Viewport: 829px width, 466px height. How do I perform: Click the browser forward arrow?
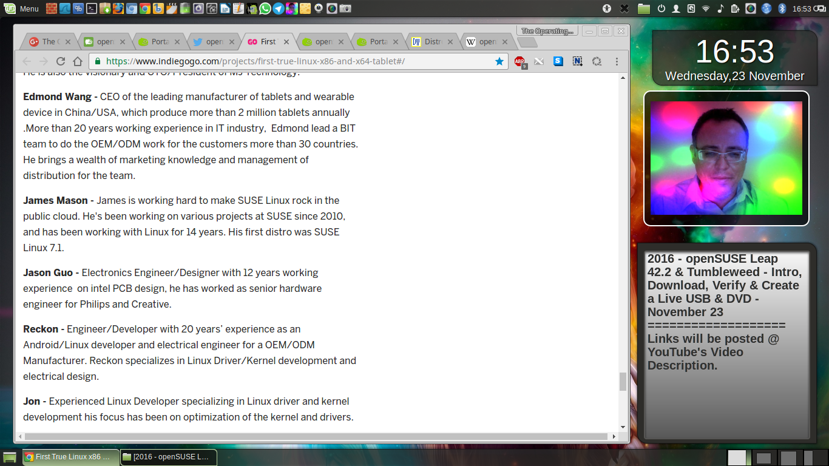point(44,61)
